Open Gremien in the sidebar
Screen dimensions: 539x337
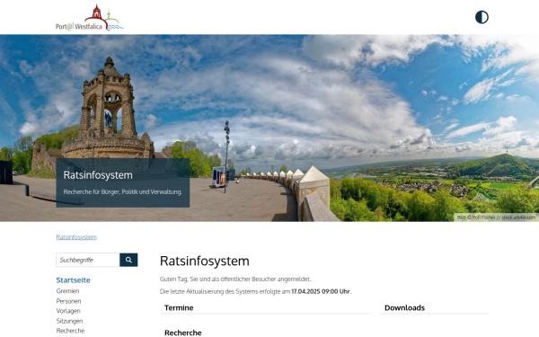67,291
